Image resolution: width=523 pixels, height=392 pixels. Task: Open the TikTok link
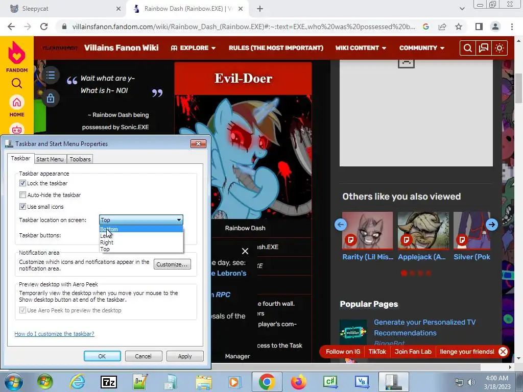tap(377, 352)
